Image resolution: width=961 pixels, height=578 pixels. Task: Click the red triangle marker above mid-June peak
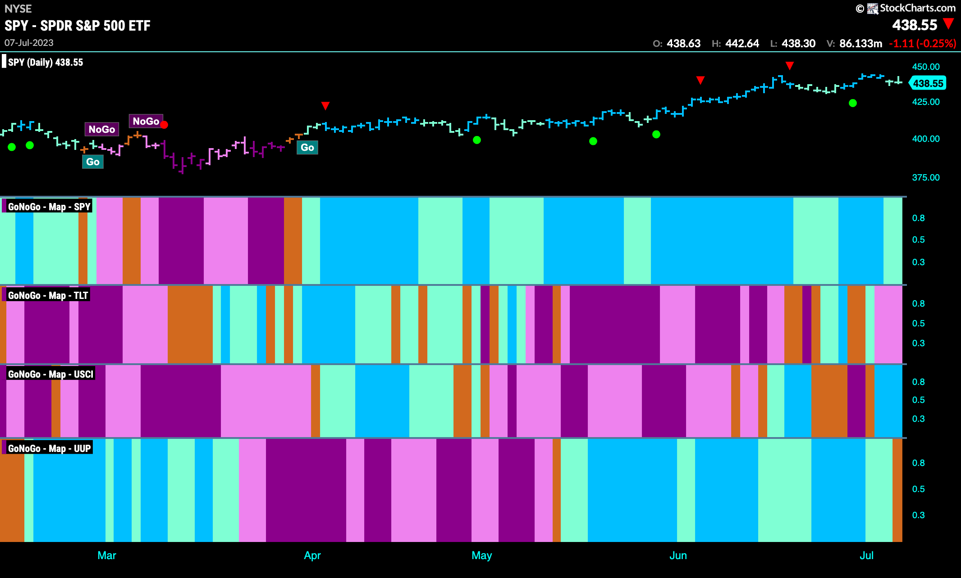(789, 66)
